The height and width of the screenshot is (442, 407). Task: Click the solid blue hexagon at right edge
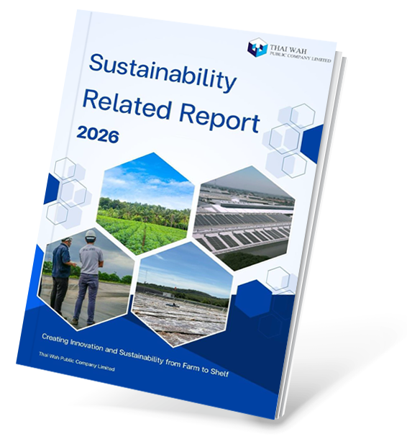pos(311,144)
